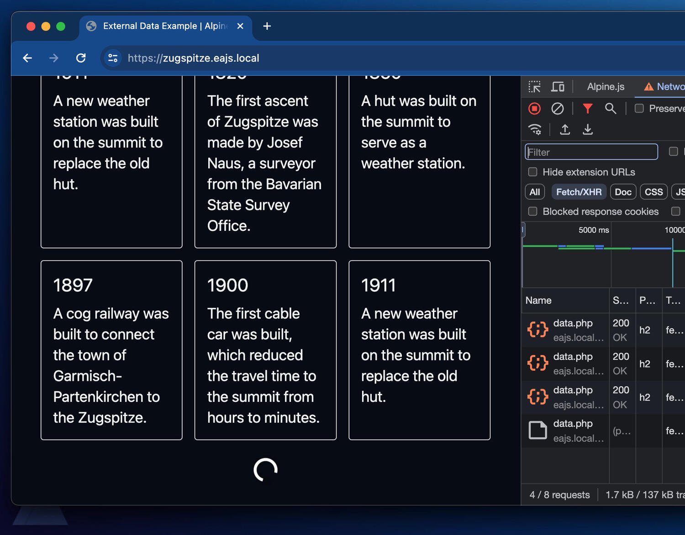This screenshot has width=685, height=535.
Task: Focus the network Filter input field
Action: pos(591,152)
